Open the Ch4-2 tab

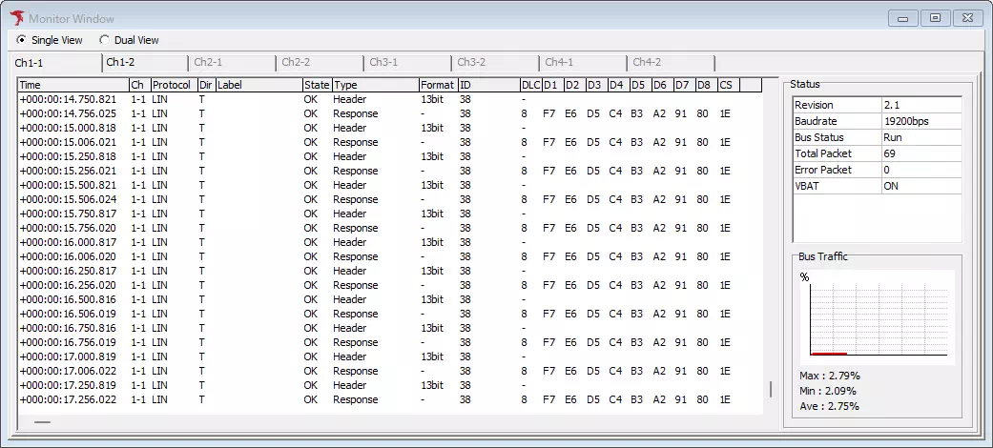click(647, 63)
